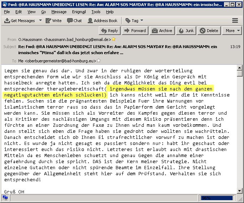Open the More actions dropdown

(233, 31)
